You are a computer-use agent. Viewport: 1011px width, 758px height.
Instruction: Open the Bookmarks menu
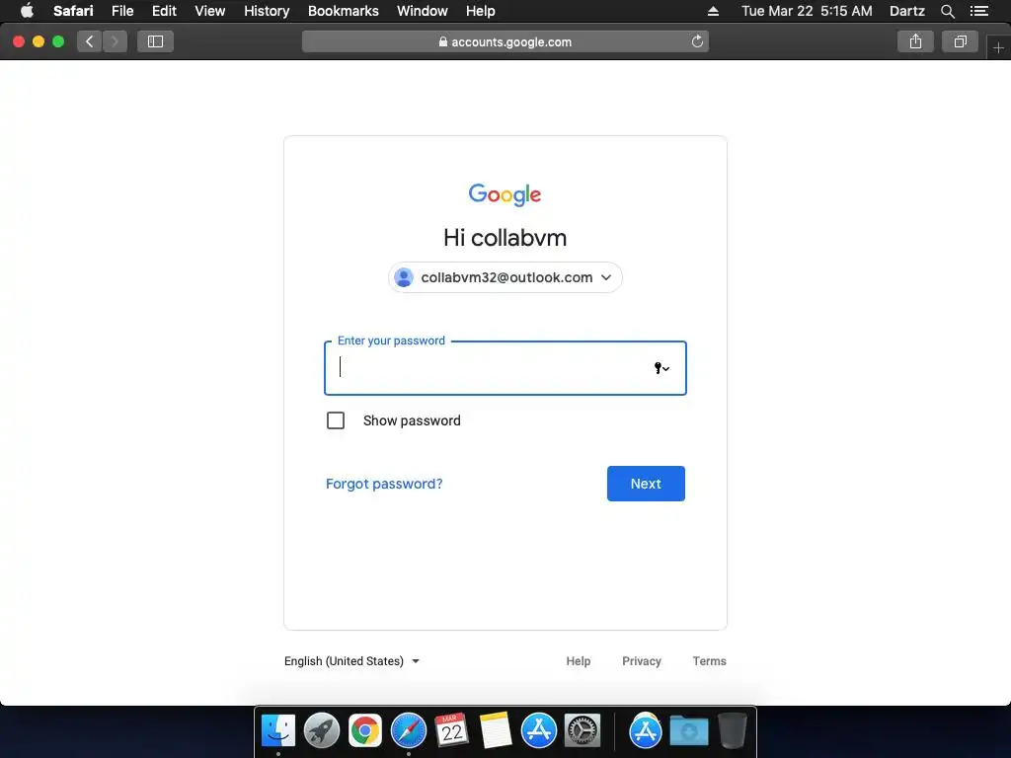[x=343, y=11]
